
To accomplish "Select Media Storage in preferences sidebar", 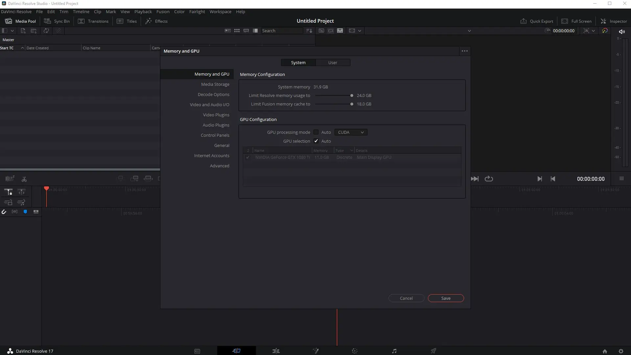I will click(215, 84).
